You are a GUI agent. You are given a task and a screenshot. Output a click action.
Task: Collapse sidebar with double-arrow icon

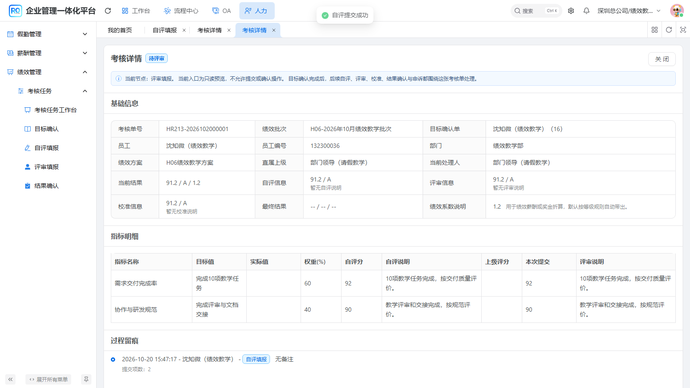(x=10, y=379)
